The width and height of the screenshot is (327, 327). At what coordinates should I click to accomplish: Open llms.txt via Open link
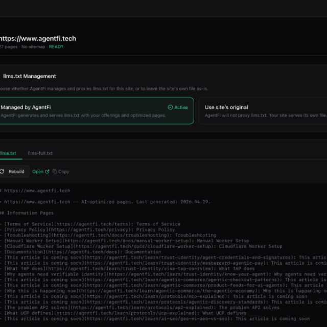(x=41, y=172)
